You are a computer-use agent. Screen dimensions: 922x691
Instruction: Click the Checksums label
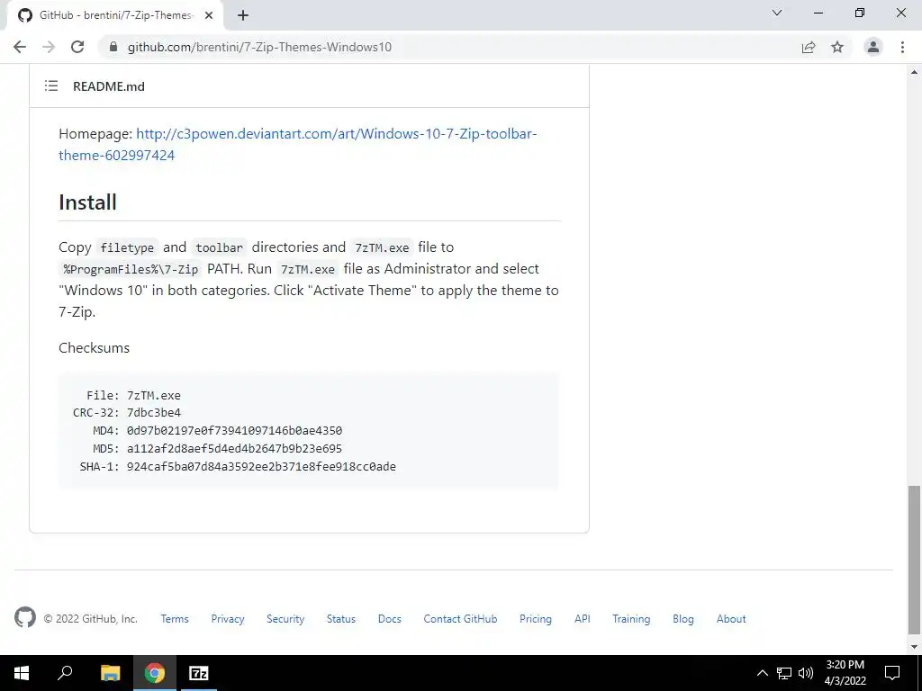pyautogui.click(x=94, y=348)
